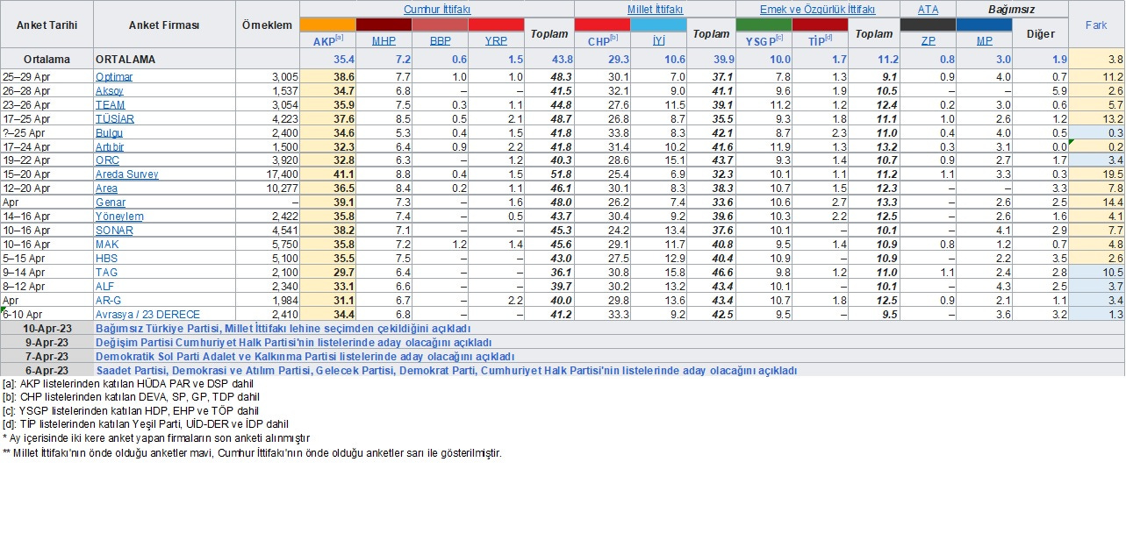The image size is (1126, 533).
Task: Open the TEAM polling firm link
Action: 111,105
